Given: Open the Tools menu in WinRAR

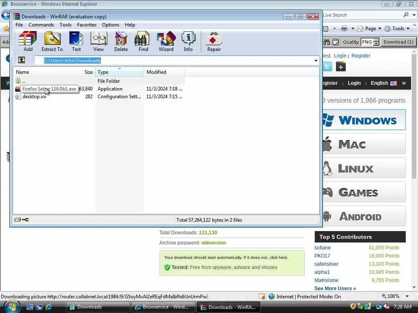Looking at the screenshot, I should (66, 25).
